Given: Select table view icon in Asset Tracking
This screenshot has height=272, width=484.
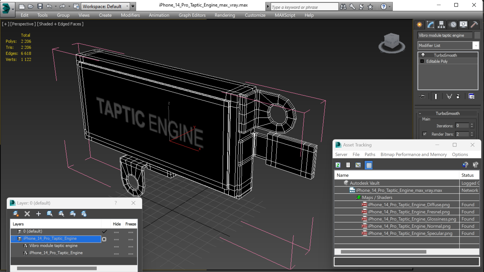Looking at the screenshot, I should coord(369,165).
